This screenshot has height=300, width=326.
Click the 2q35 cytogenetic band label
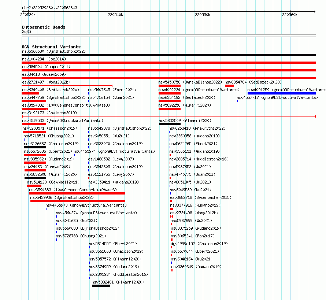pyautogui.click(x=26, y=32)
